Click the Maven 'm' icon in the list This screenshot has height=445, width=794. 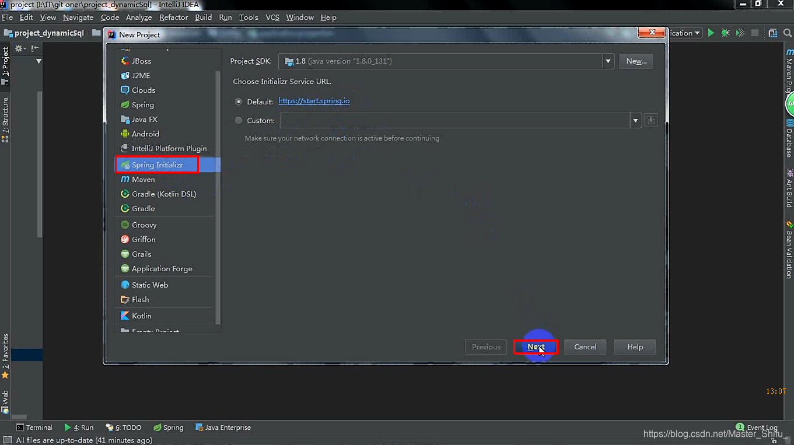click(125, 179)
